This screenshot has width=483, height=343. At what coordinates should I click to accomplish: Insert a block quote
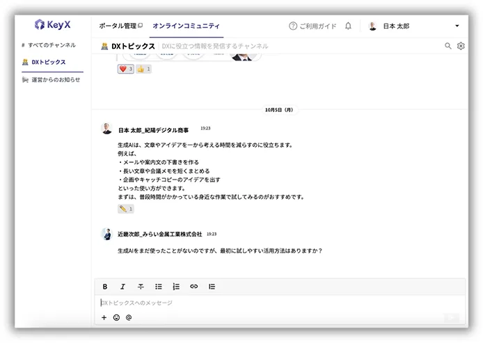click(212, 287)
